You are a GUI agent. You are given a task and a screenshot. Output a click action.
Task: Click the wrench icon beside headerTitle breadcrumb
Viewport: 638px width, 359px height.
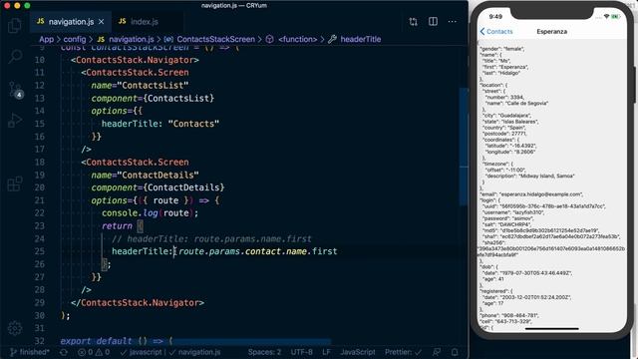pyautogui.click(x=332, y=39)
